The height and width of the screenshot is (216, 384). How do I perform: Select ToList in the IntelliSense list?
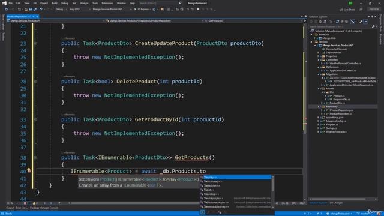pyautogui.click(x=235, y=190)
